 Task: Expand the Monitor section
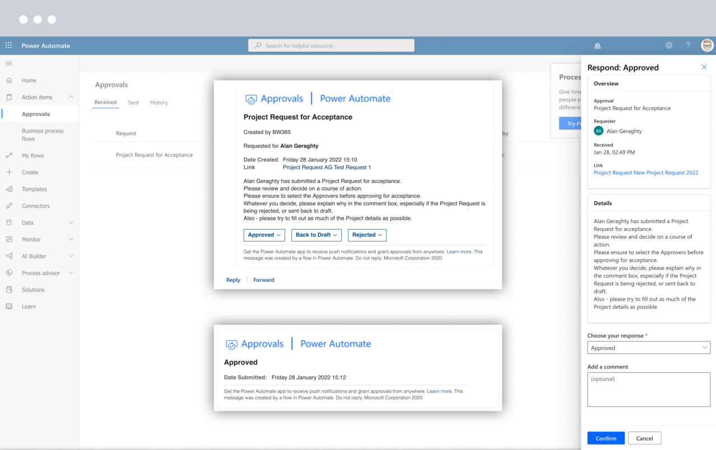72,239
